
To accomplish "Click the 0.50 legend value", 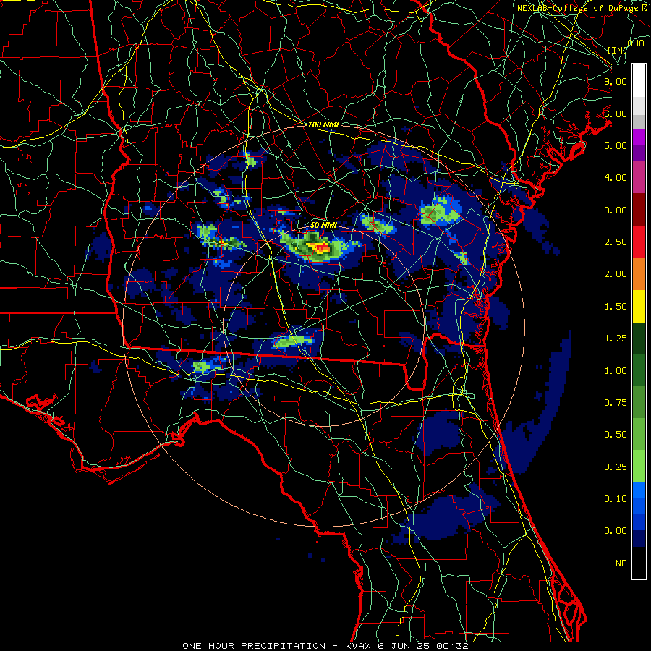I will click(616, 435).
